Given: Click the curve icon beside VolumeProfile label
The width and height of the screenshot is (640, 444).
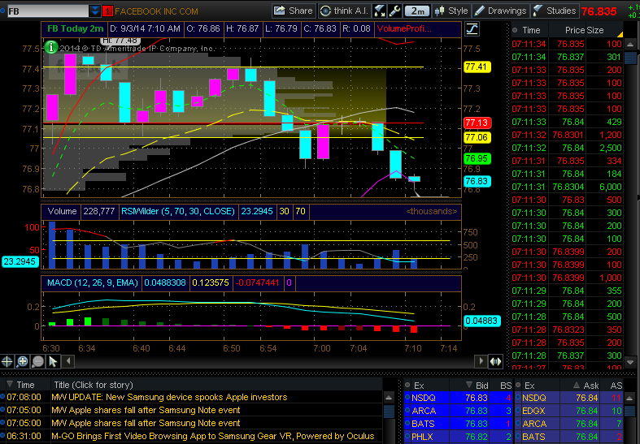Looking at the screenshot, I should (x=472, y=29).
